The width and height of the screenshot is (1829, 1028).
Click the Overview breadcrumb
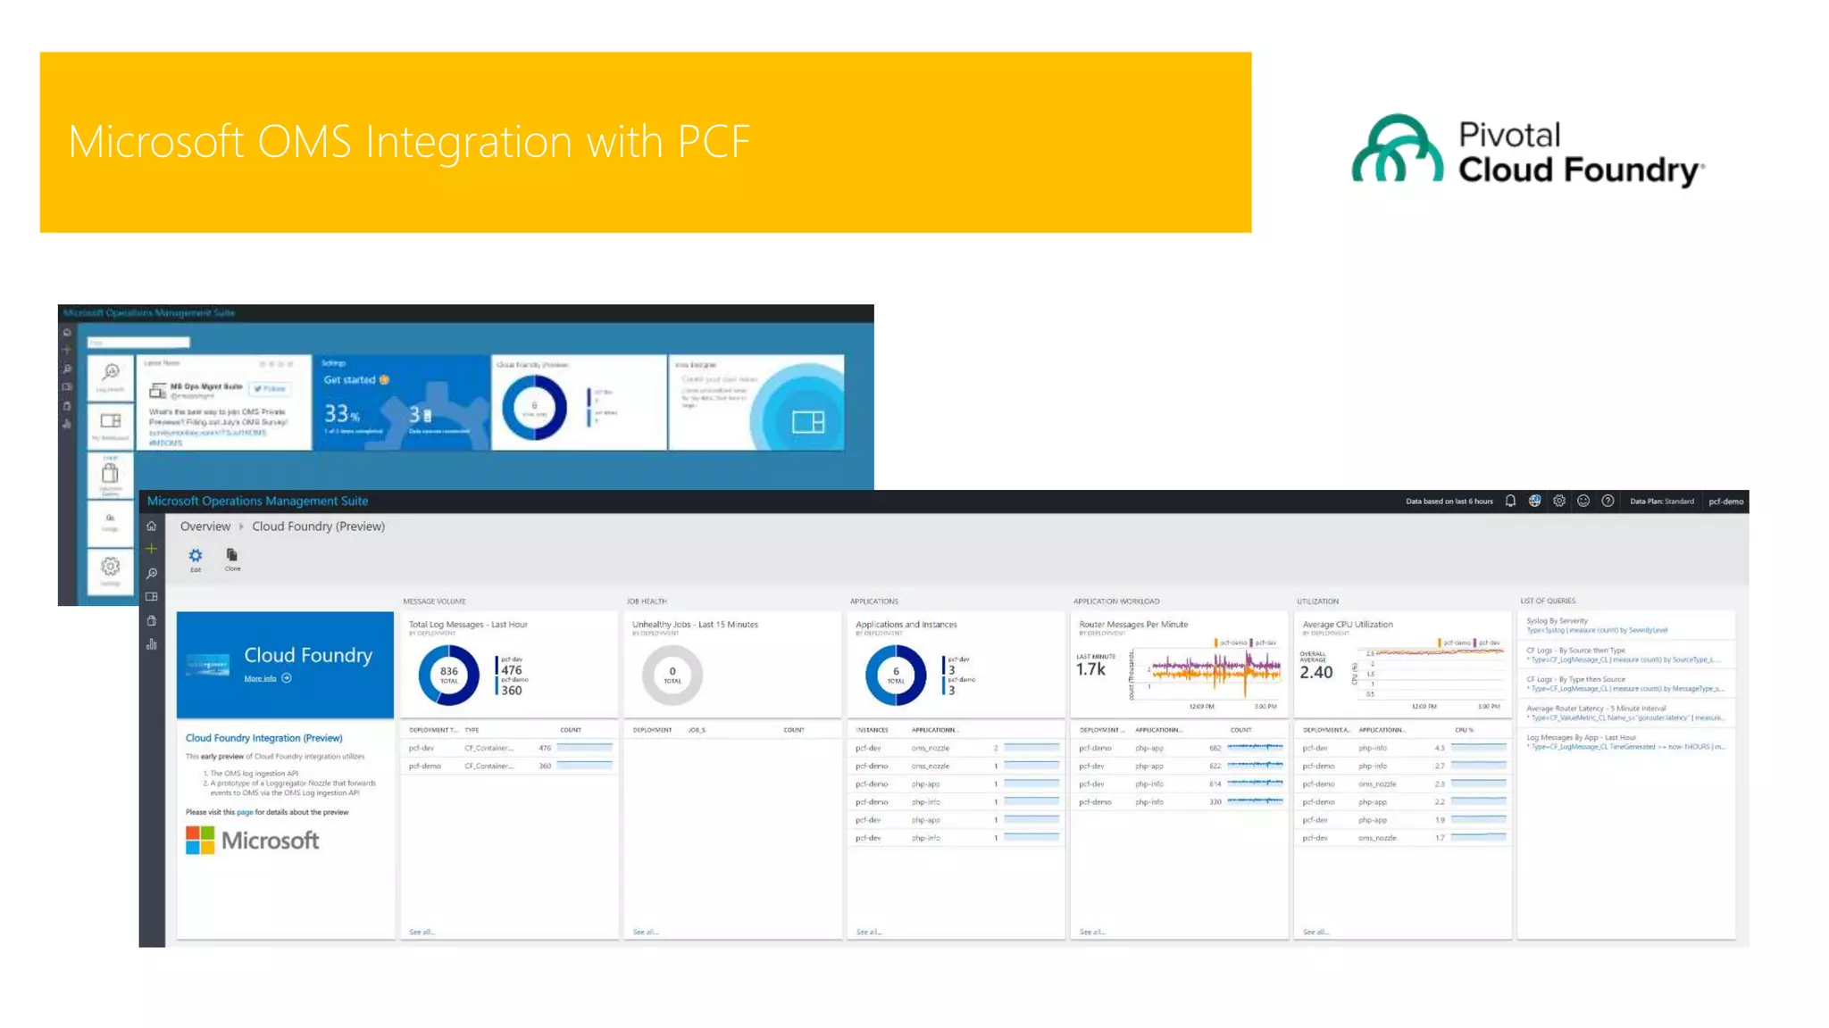(205, 526)
